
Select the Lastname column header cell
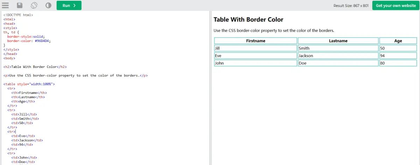tap(338, 41)
